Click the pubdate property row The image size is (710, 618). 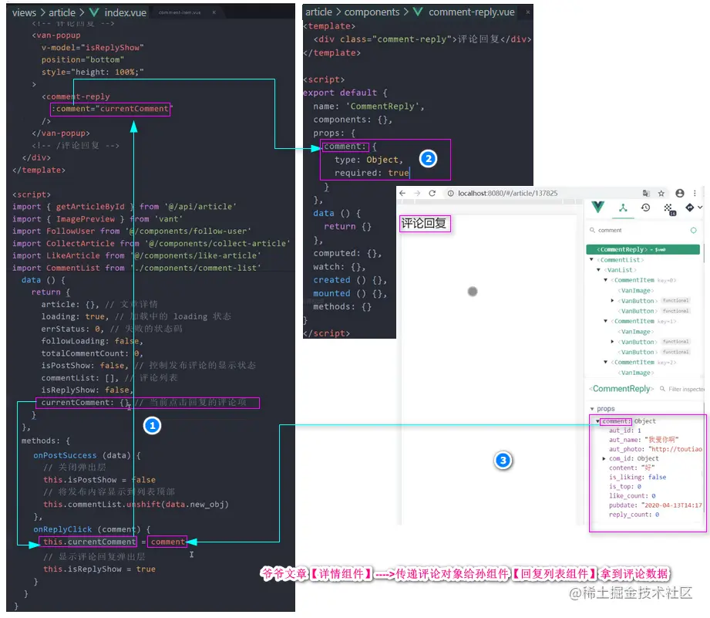[655, 505]
